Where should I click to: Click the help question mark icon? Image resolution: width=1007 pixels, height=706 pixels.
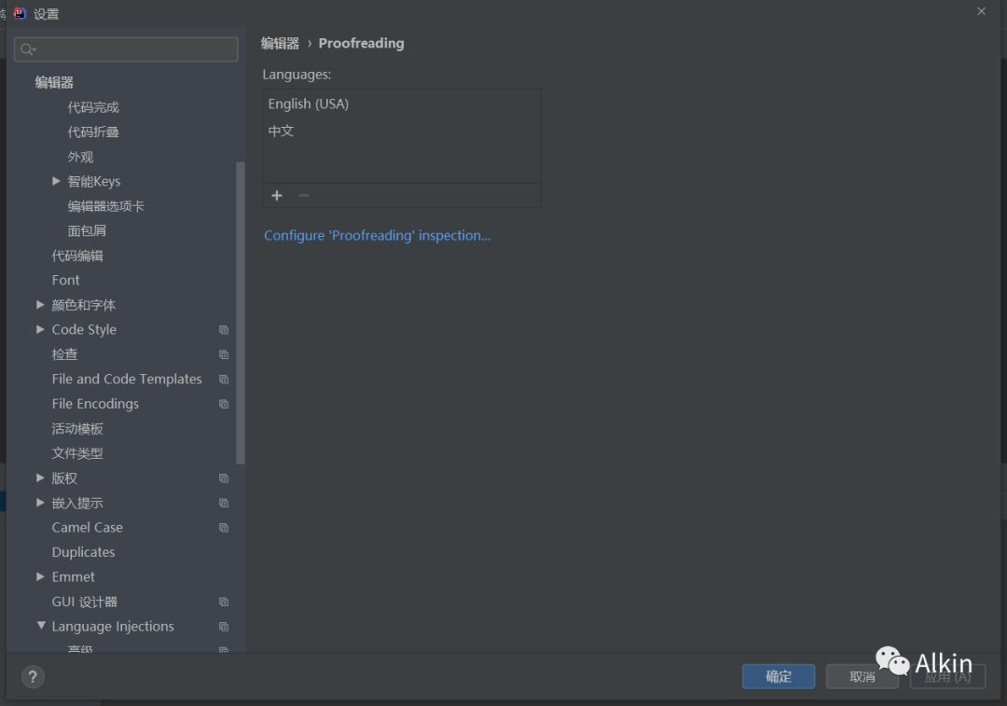tap(33, 676)
